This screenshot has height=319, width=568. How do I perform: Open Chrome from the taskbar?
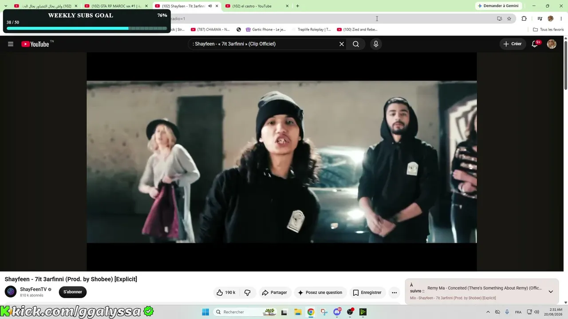[311, 312]
